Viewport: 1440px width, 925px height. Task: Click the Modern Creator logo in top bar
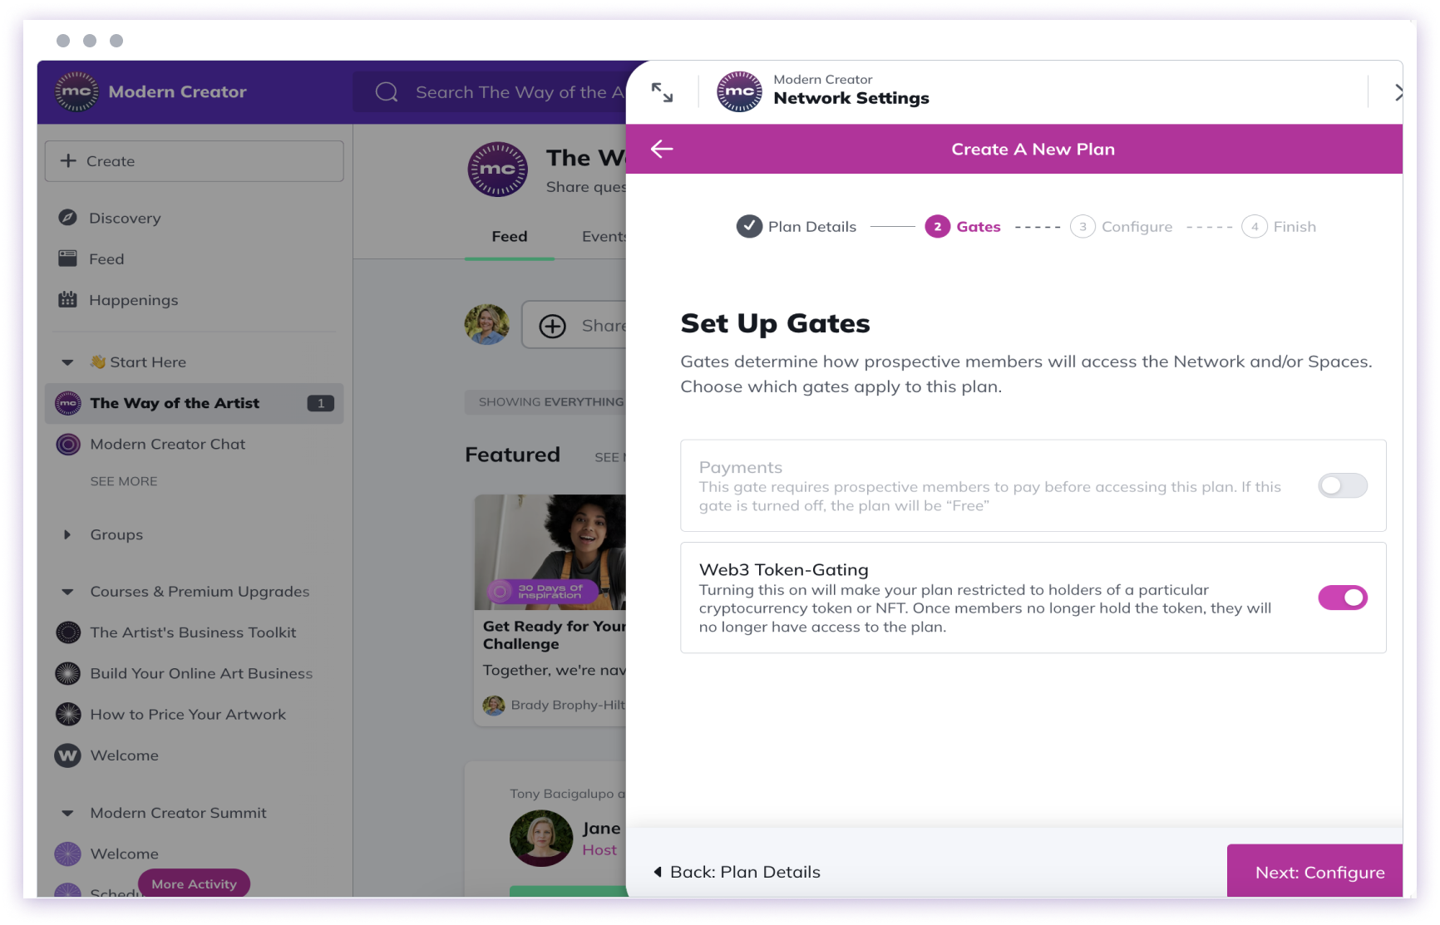pyautogui.click(x=76, y=91)
